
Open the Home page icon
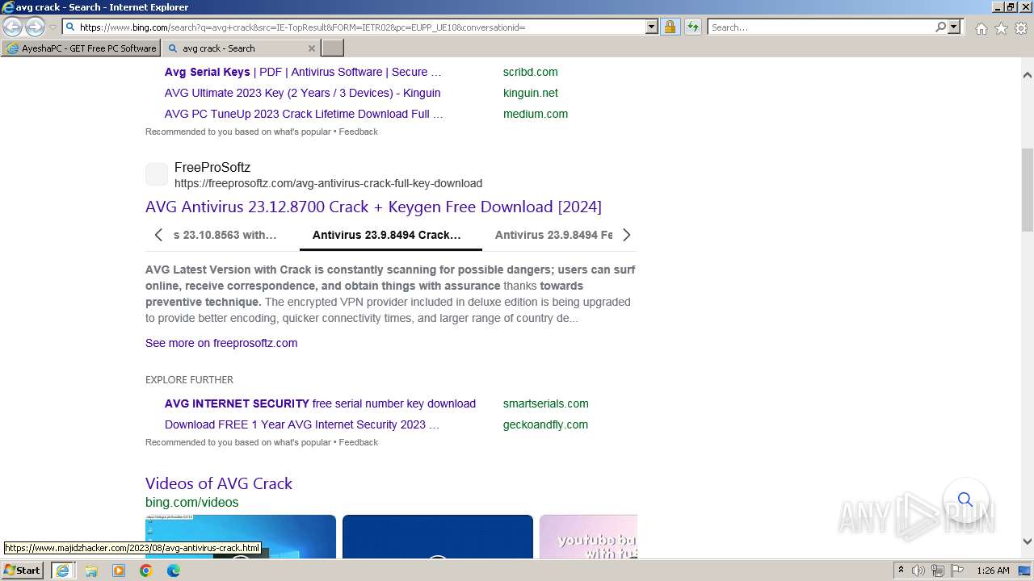pos(981,28)
